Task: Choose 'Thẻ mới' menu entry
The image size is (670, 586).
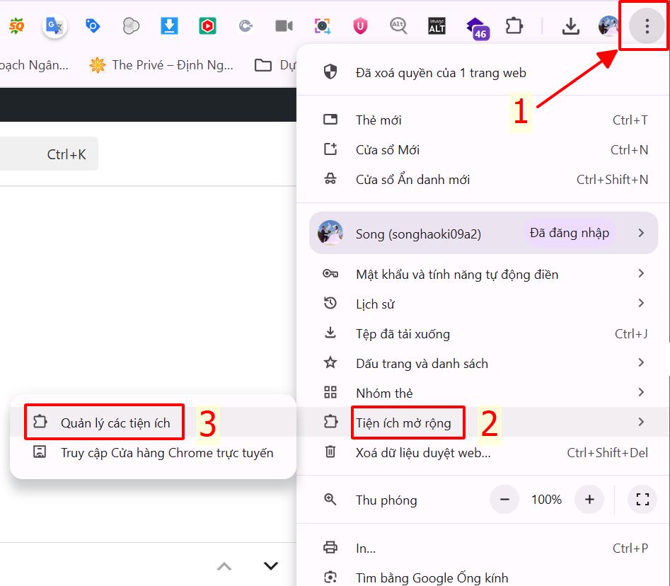Action: pos(483,120)
